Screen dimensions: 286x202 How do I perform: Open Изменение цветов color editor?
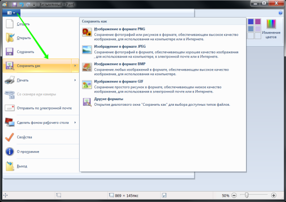pyautogui.click(x=271, y=29)
